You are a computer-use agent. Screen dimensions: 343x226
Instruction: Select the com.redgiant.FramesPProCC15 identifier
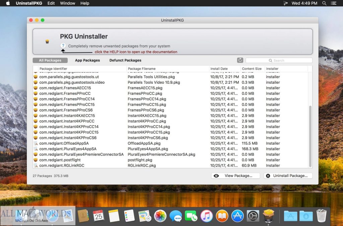[x=67, y=104]
